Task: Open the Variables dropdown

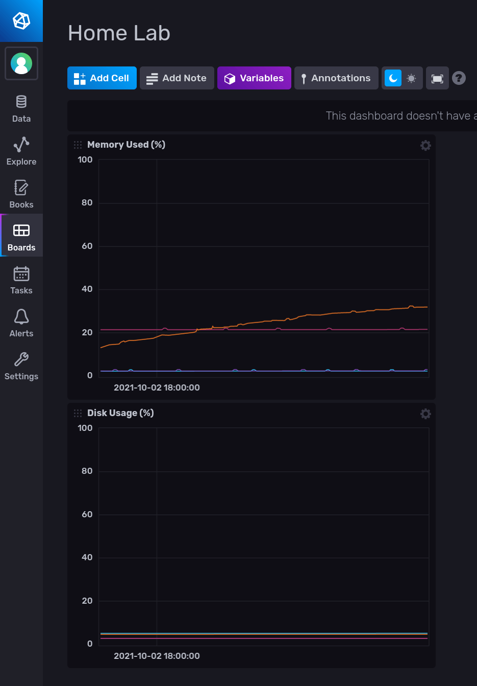Action: pyautogui.click(x=254, y=78)
